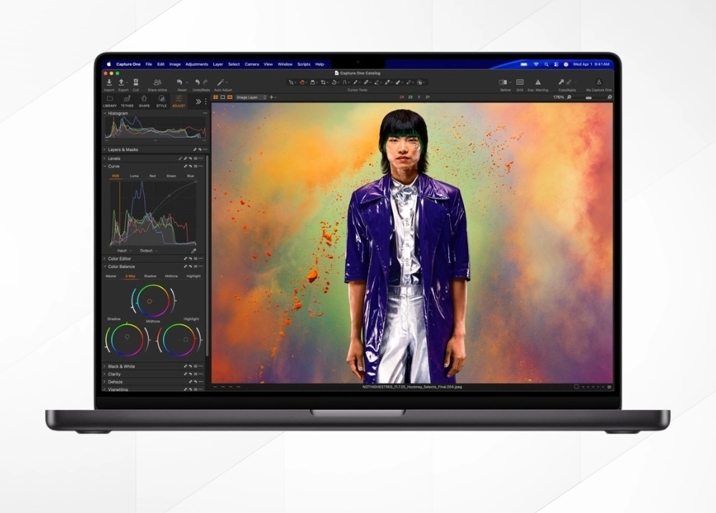
Task: Open the Adjustments menu
Action: pos(197,63)
